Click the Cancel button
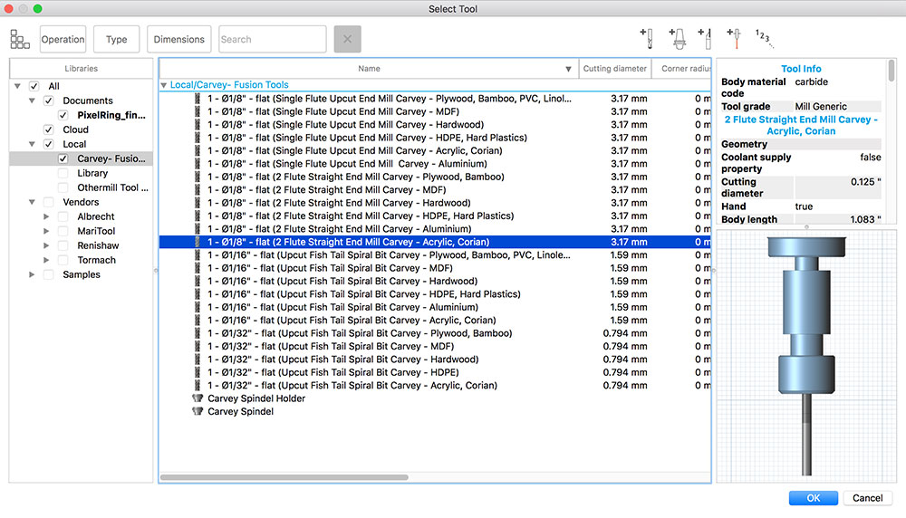This screenshot has width=906, height=518. pos(867,498)
